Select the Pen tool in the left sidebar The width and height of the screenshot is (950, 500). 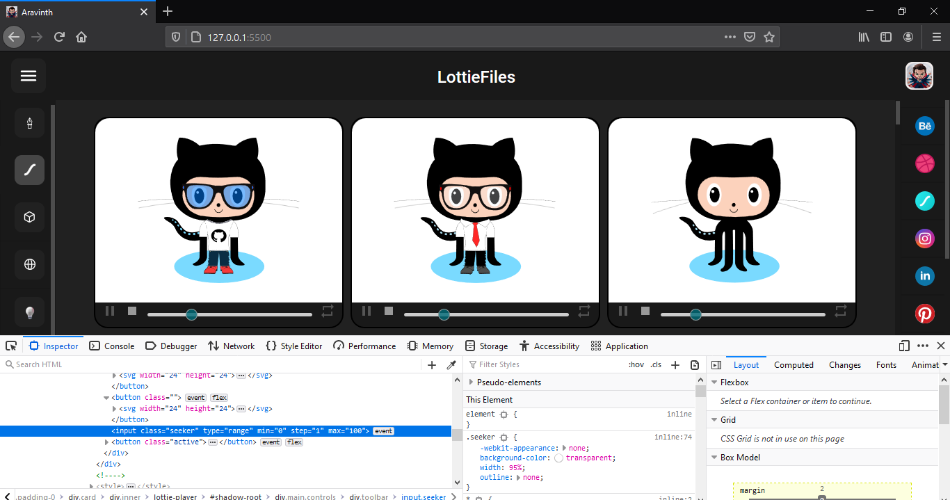pos(29,122)
